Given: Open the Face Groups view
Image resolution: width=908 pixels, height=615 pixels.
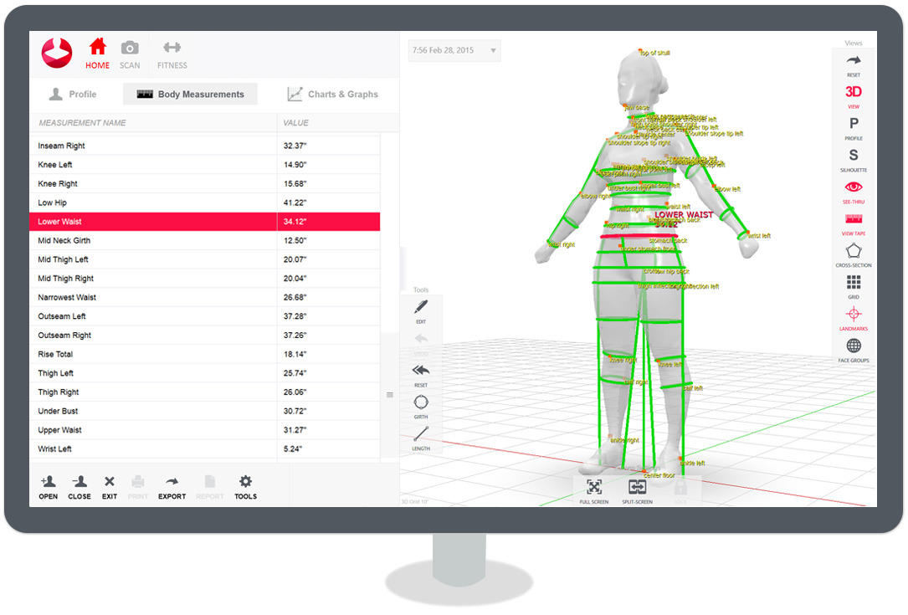Looking at the screenshot, I should coord(853,349).
